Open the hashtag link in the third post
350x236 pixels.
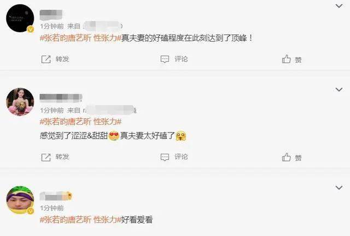tap(80, 220)
